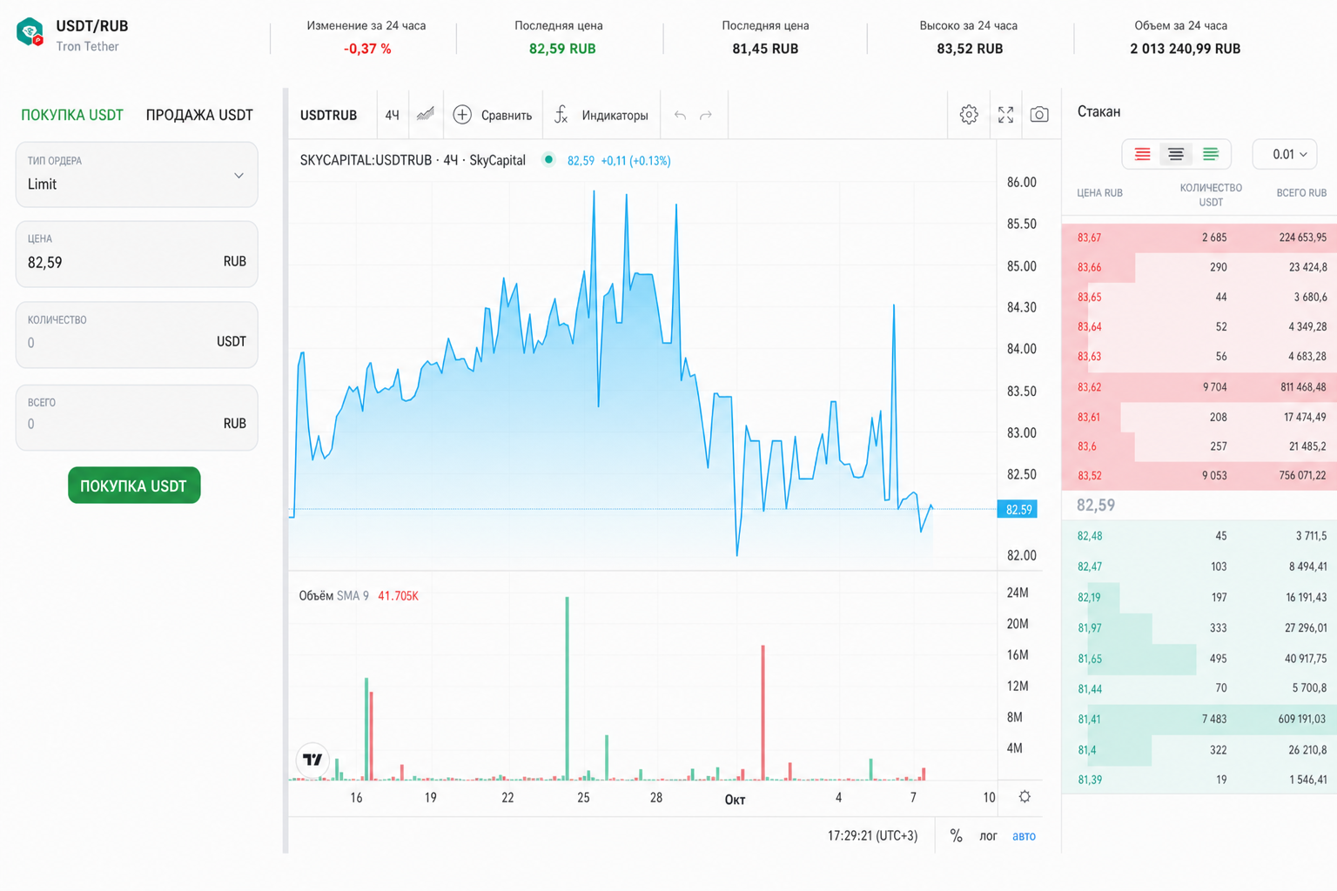Viewport: 1337px width, 891px height.
Task: Click the 82,59 mid price in order book
Action: point(1096,505)
